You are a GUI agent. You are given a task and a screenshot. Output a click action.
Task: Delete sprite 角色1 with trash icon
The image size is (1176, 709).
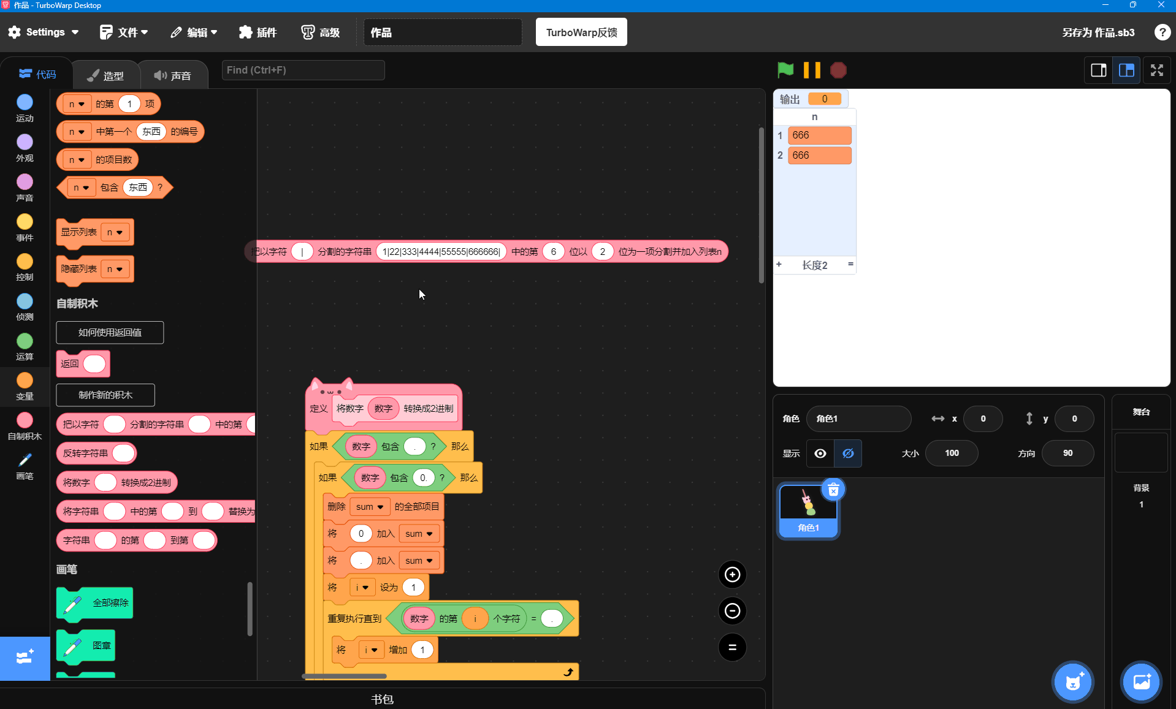833,490
